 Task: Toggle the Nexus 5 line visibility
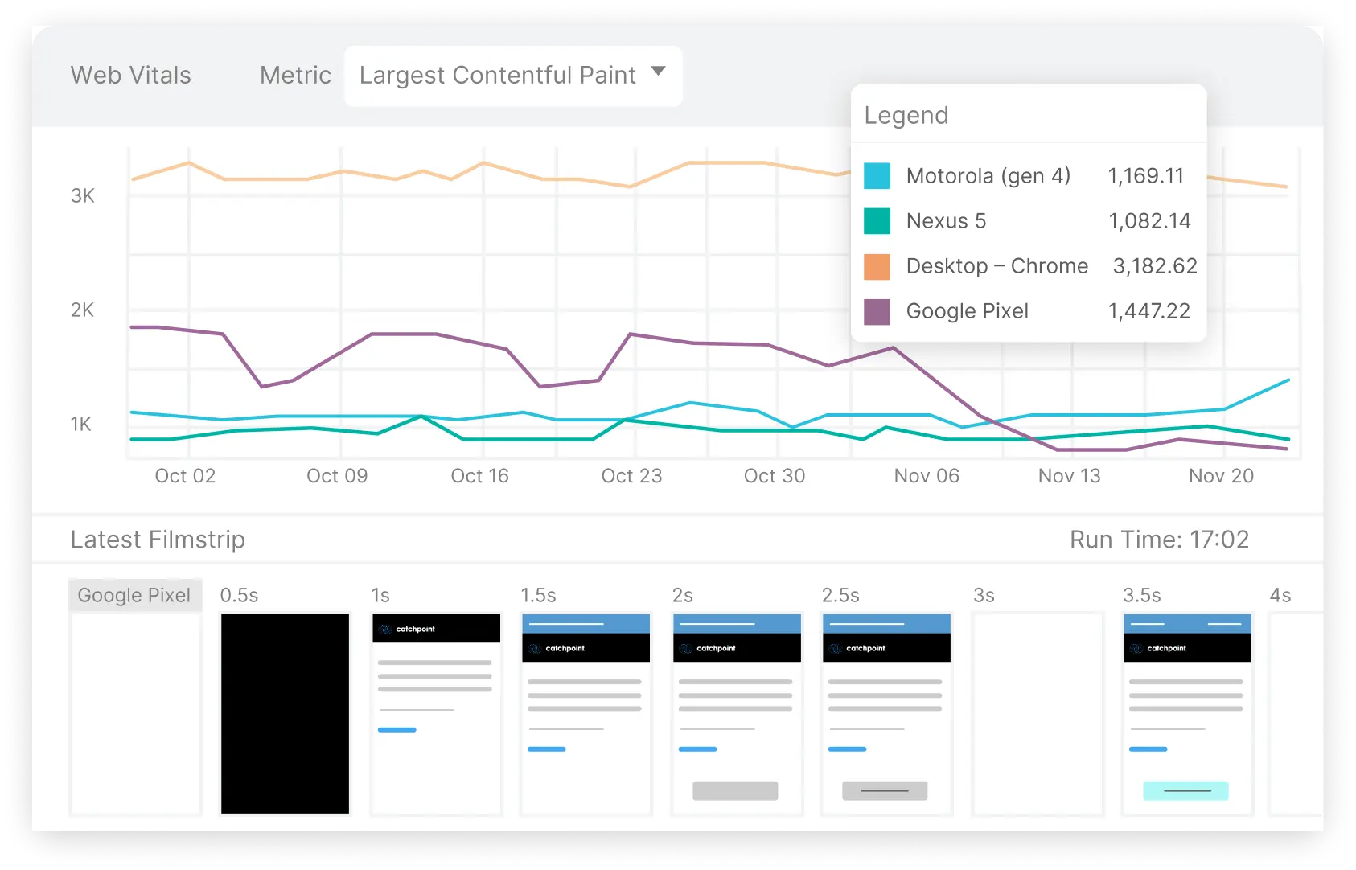(x=946, y=220)
